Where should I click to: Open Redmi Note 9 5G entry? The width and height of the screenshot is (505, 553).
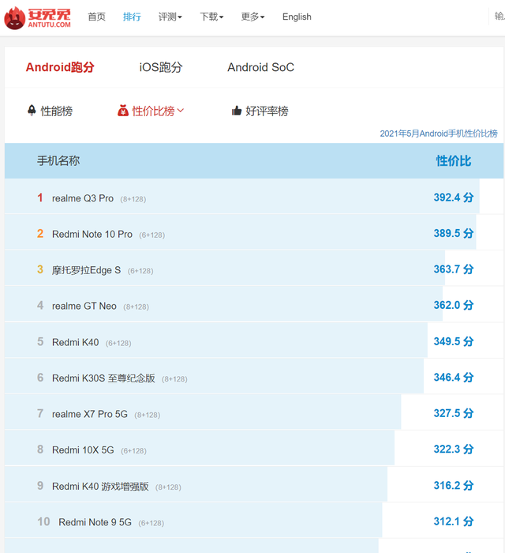[95, 522]
